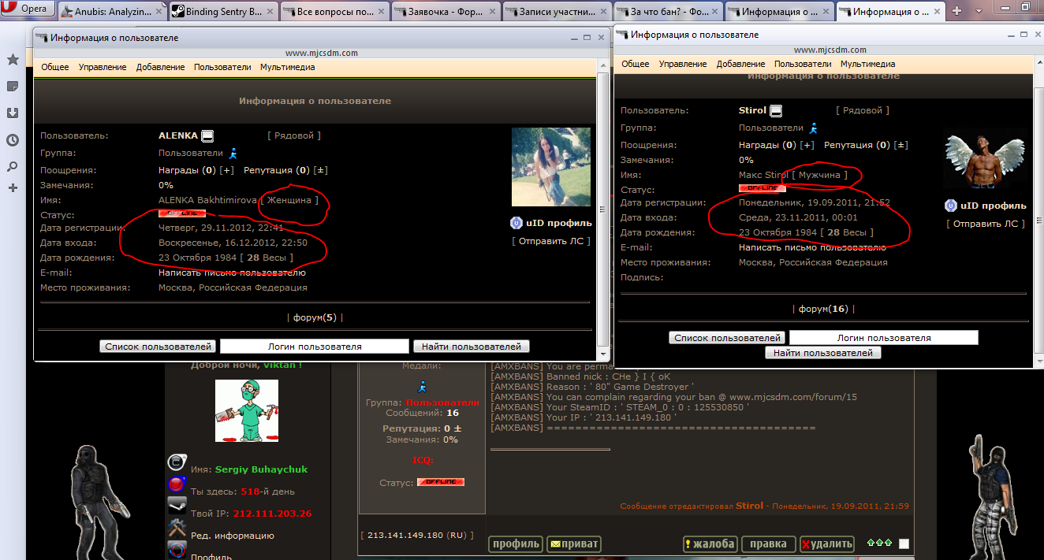Open 'Ред. информацию' link
This screenshot has height=560, width=1044.
pos(233,536)
